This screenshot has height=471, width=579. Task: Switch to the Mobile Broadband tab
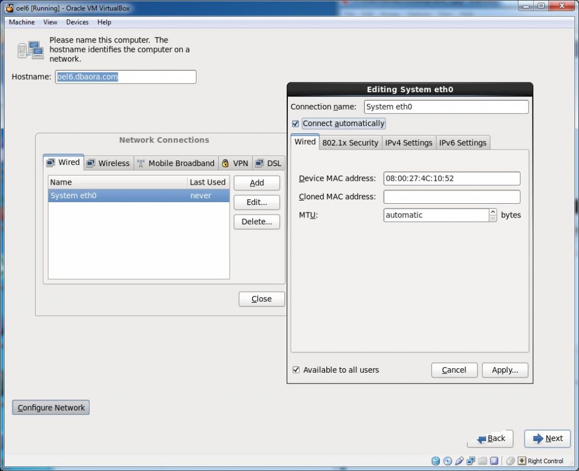176,163
